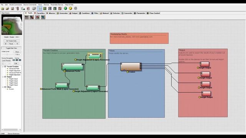Open the Views menu
The height and width of the screenshot is (138, 246).
[x=40, y=5]
